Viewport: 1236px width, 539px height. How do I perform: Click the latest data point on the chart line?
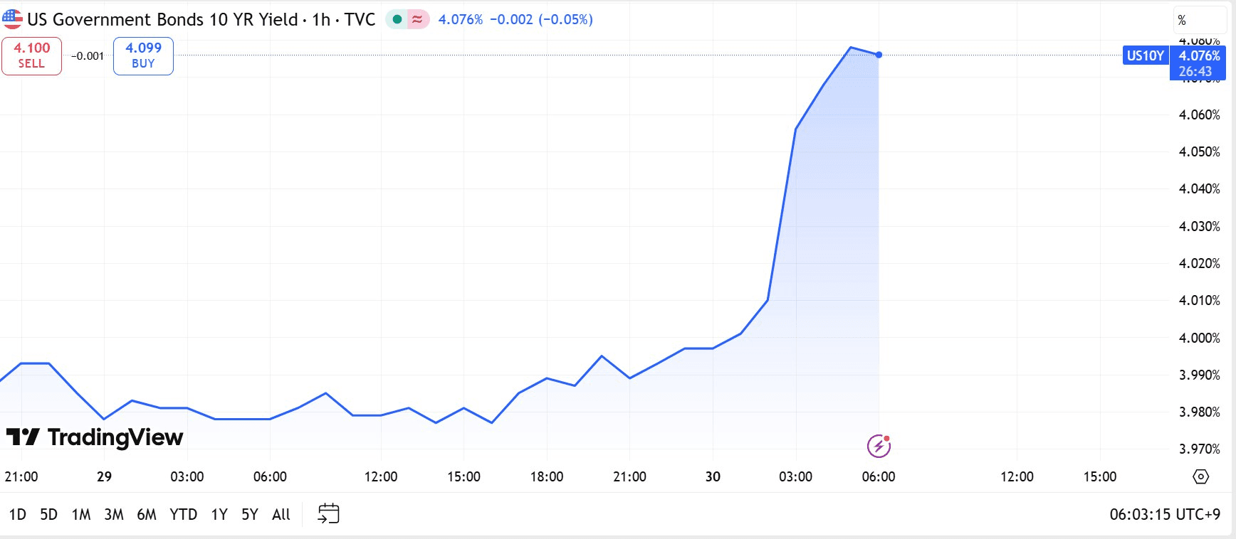click(x=879, y=55)
